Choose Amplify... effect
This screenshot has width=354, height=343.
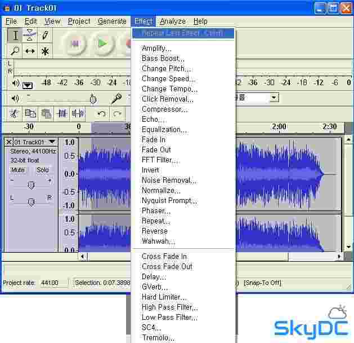tap(183, 48)
